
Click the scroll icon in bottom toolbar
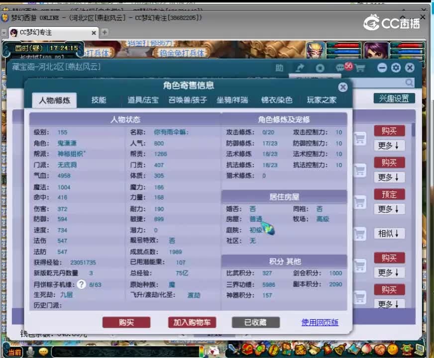tap(314, 350)
